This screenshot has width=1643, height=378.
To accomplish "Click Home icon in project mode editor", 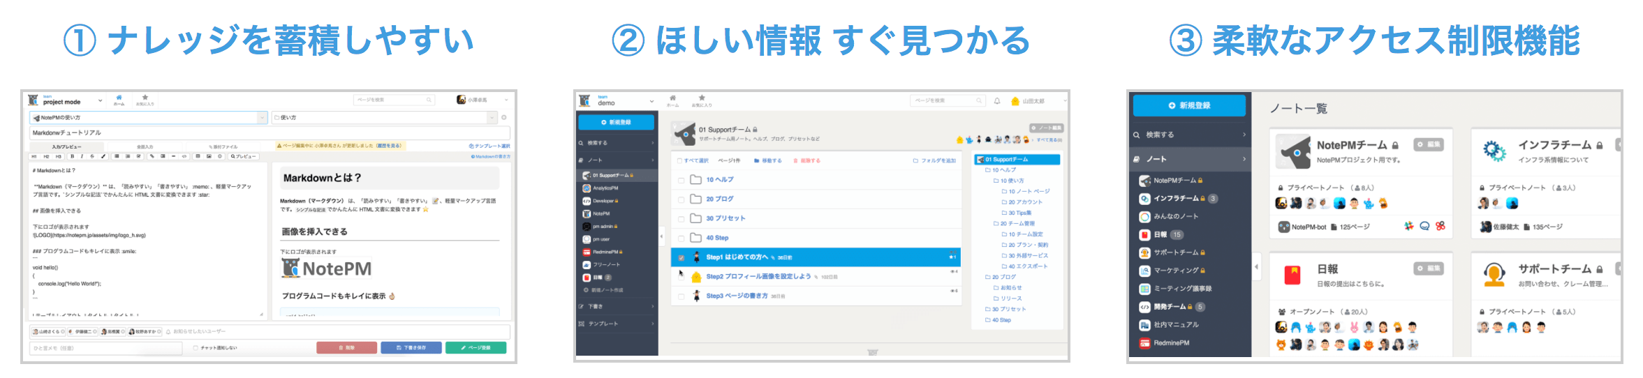I will click(x=119, y=98).
